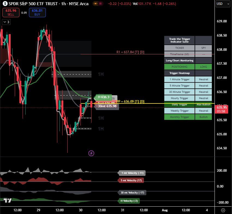Select the PP = 636.09 pivot label

coord(130,101)
